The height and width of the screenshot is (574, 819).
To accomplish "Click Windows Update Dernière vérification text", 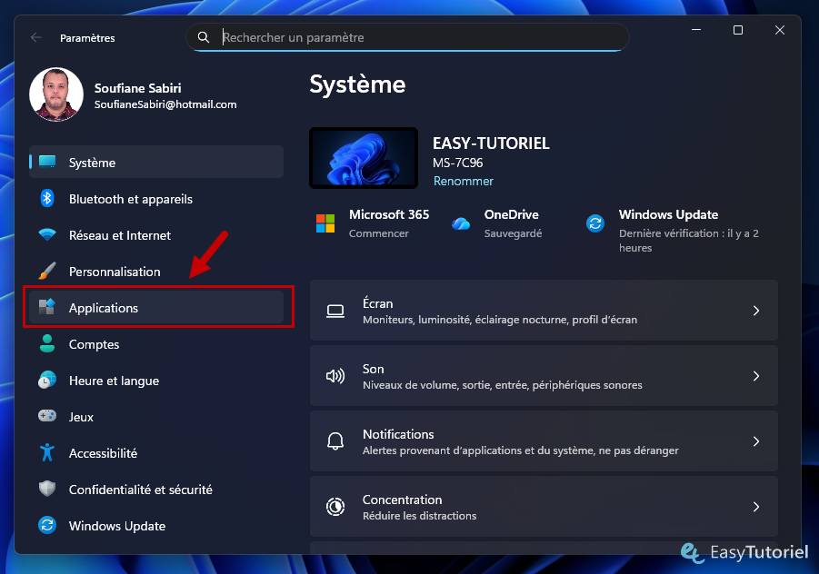I will pos(688,240).
